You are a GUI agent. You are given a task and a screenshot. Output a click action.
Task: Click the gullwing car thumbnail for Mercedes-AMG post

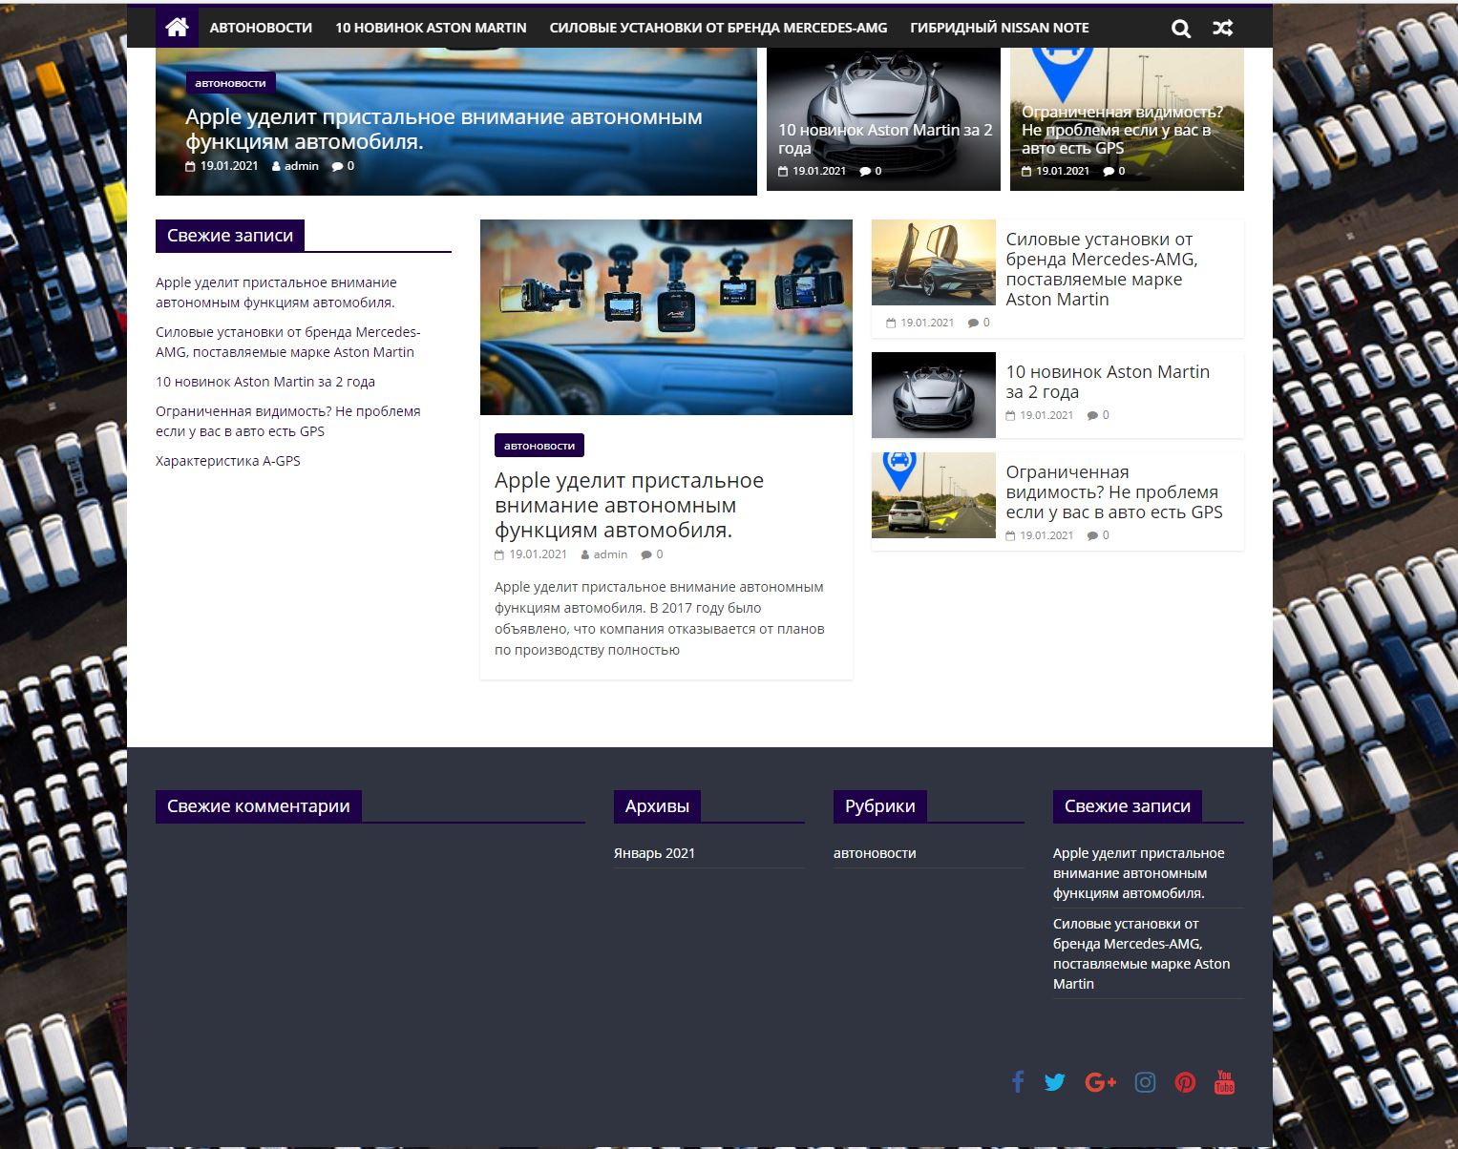tap(934, 262)
